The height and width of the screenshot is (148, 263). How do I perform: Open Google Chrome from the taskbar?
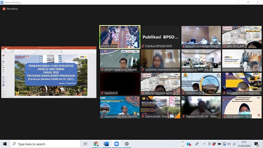tap(96, 144)
